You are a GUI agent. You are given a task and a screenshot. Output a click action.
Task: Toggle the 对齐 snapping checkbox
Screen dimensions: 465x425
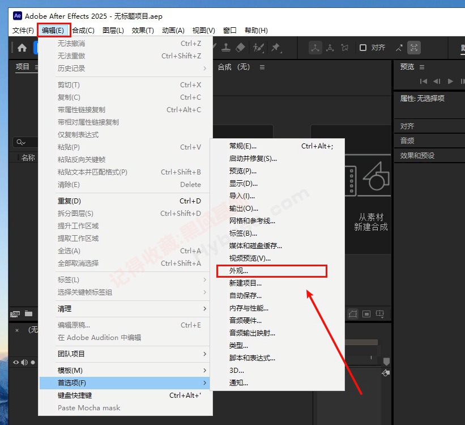362,48
